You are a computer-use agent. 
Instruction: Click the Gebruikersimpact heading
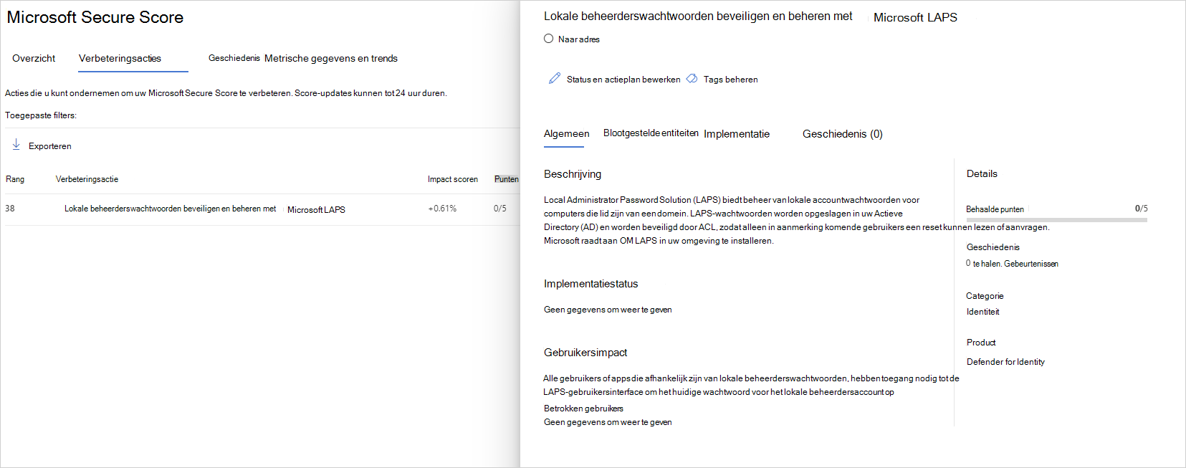585,353
